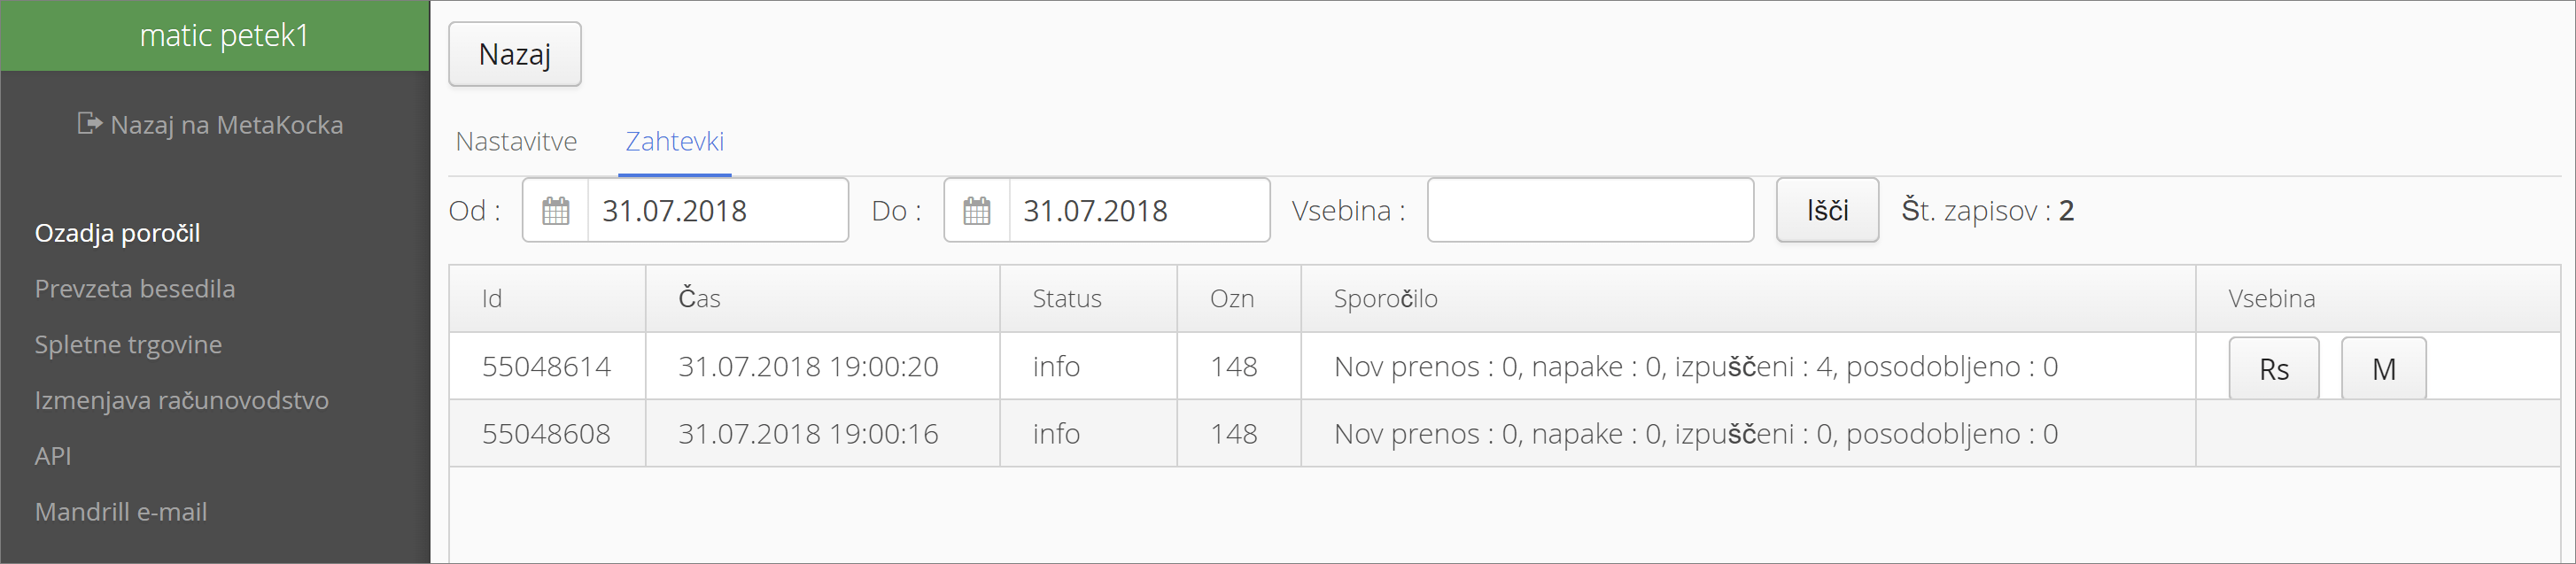Click the exit icon beside Nazaj na MetaKocka
Viewport: 2576px width, 564px height.
90,124
